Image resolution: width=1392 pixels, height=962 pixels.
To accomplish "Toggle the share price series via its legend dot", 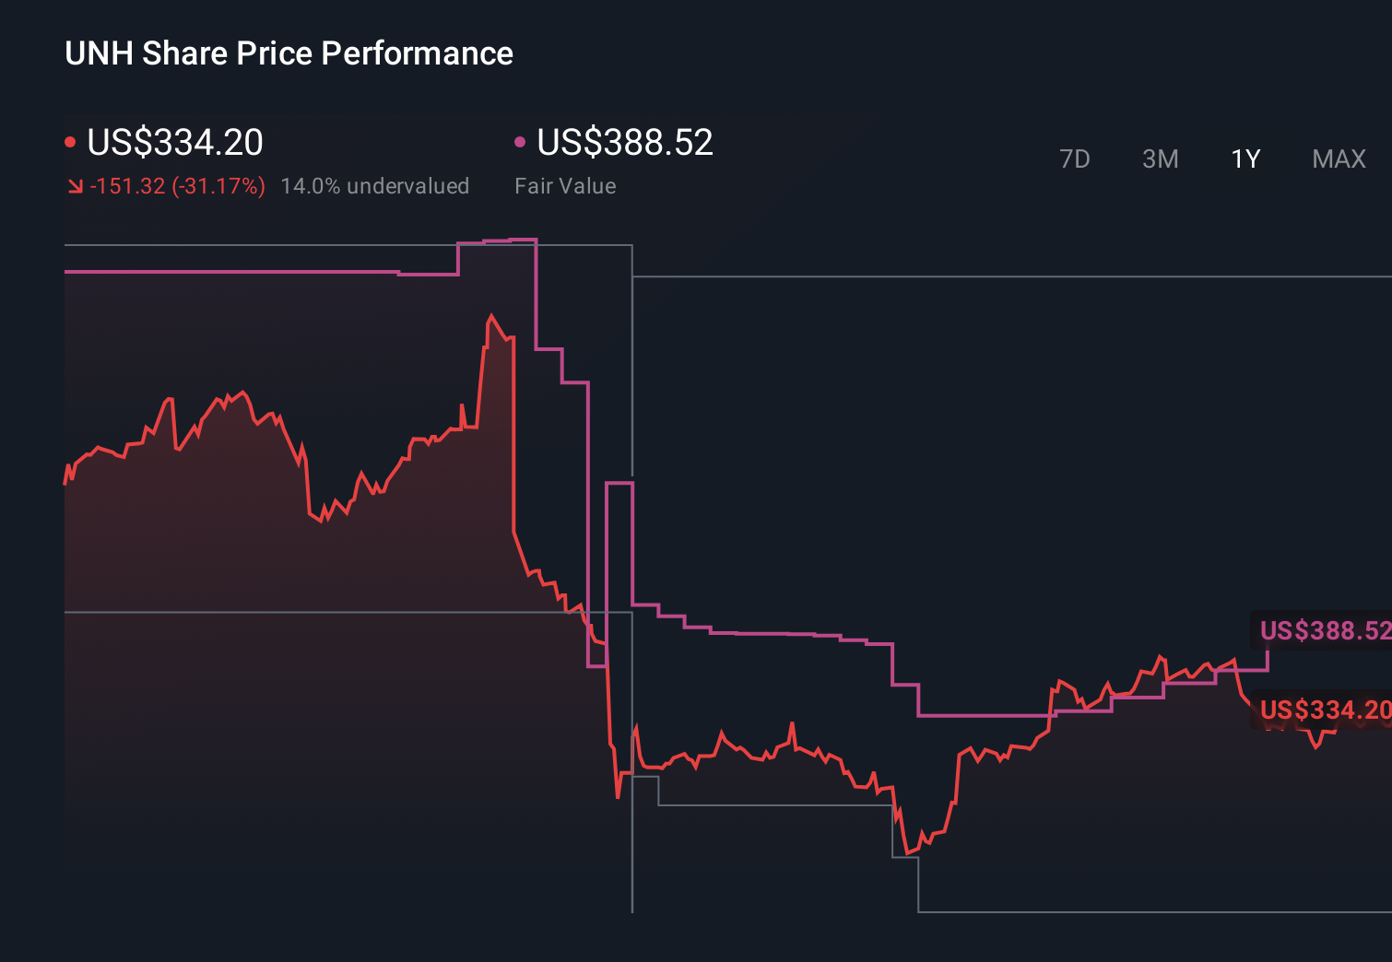I will (70, 141).
